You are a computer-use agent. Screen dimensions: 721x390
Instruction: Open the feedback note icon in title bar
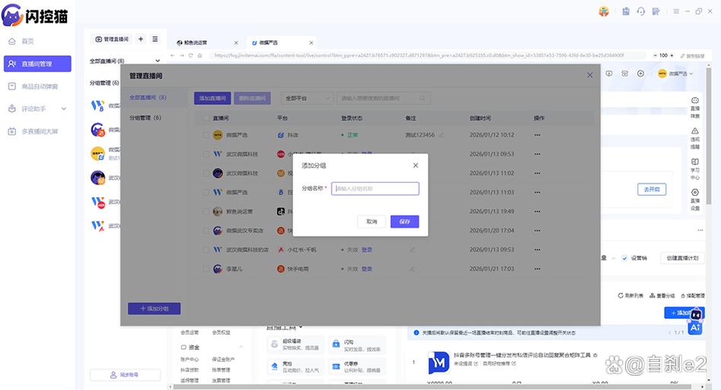(656, 11)
